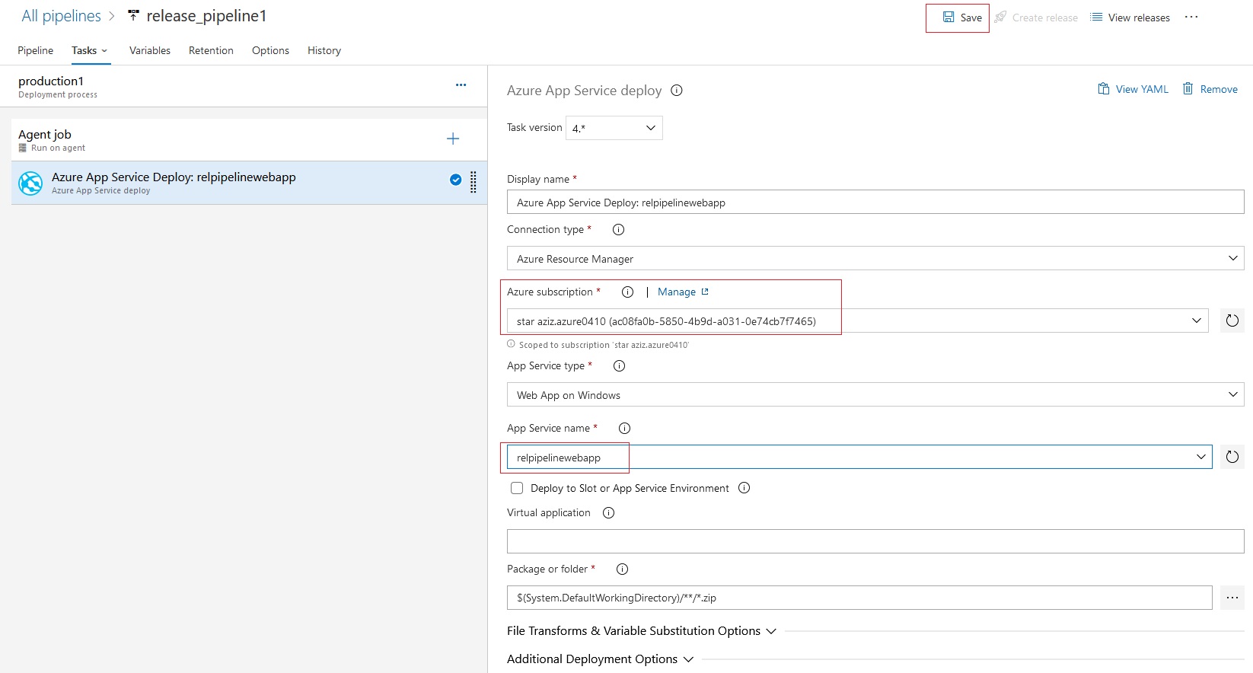The width and height of the screenshot is (1253, 673).
Task: Open the App Service name dropdown
Action: click(x=859, y=457)
